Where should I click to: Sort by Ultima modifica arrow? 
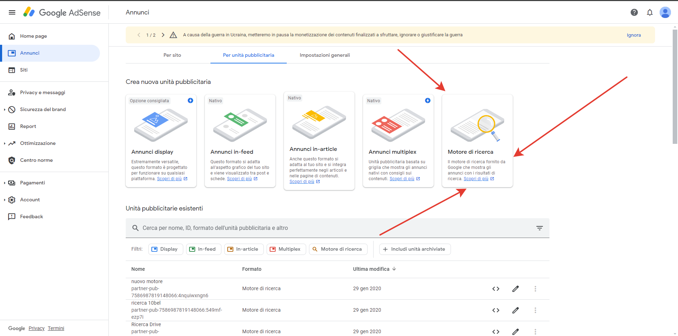(394, 269)
